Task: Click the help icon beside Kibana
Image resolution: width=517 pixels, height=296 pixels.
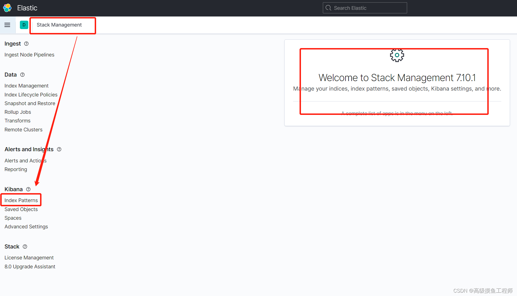Action: click(28, 189)
